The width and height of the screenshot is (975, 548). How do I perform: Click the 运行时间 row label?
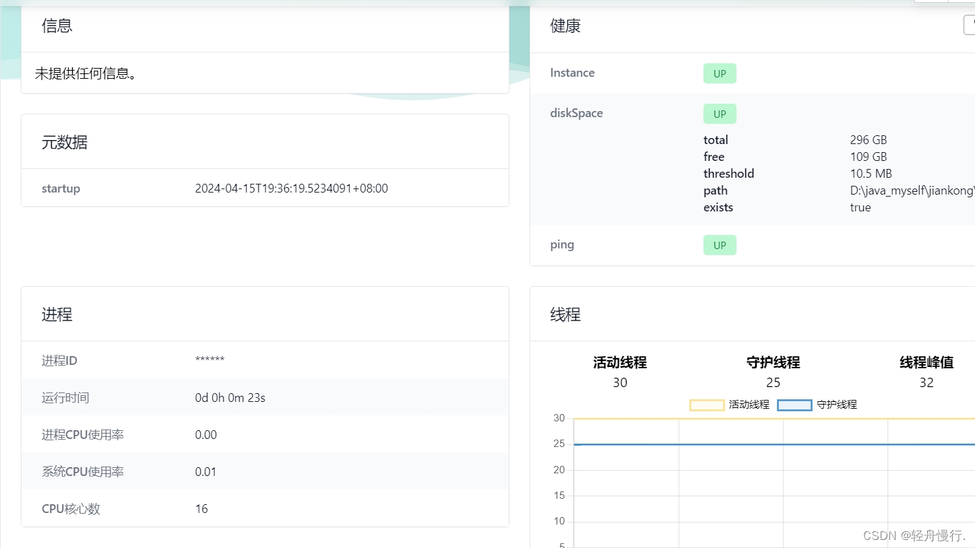coord(65,398)
